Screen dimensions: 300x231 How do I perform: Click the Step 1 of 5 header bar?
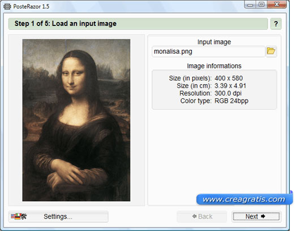click(138, 24)
